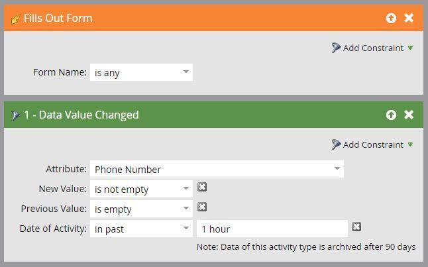This screenshot has height=267, width=428.
Task: Remove the New Value constraint
Action: [x=202, y=187]
